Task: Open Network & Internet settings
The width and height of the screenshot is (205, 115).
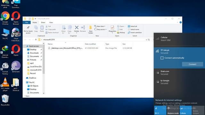Action: pyautogui.click(x=168, y=100)
